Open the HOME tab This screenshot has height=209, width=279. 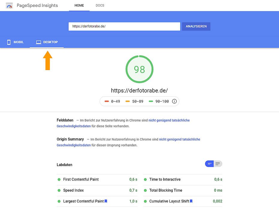[79, 5]
